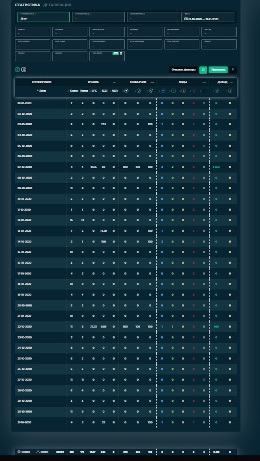Select the dollar currency icon
This screenshot has width=260, height=461.
(x=24, y=70)
